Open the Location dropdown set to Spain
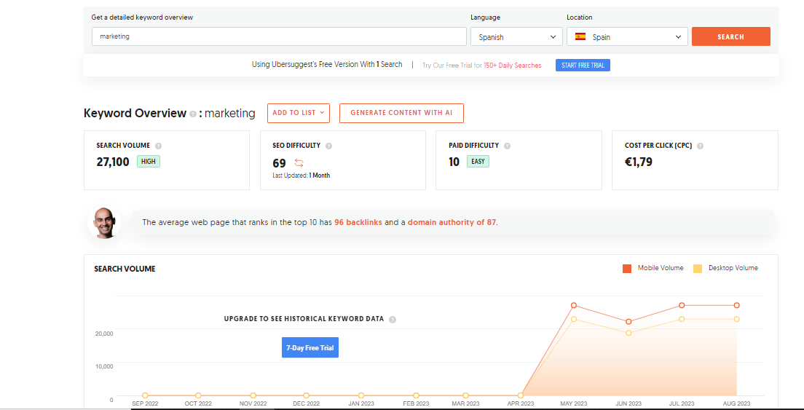Screen dimensions: 804x410 pos(627,37)
